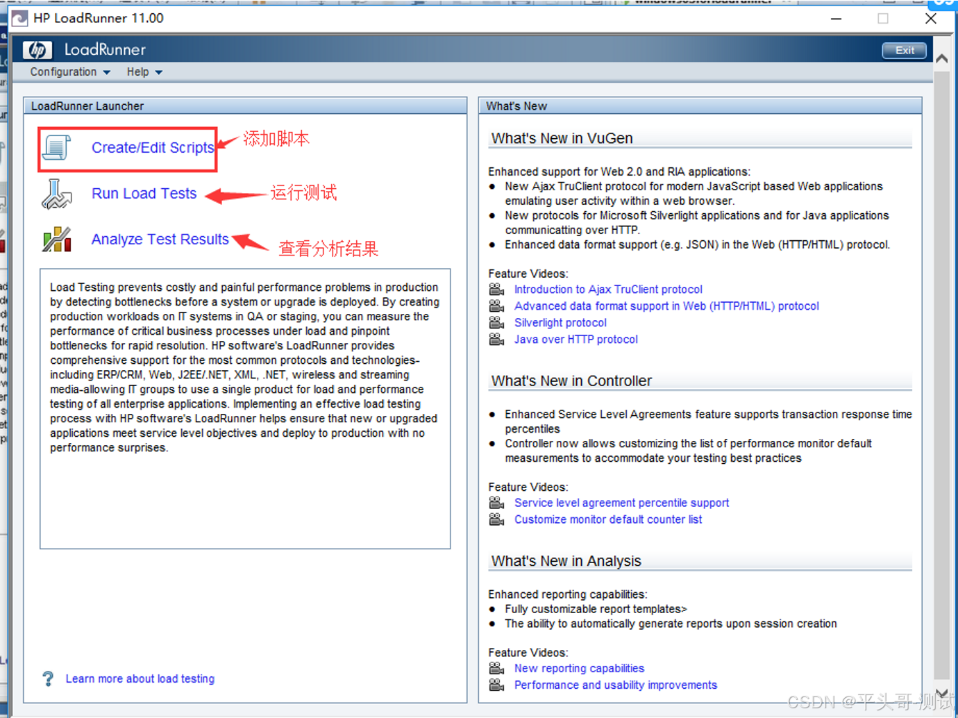Screen dimensions: 958x718
Task: Click the Run Load Tests icon
Action: pos(56,194)
